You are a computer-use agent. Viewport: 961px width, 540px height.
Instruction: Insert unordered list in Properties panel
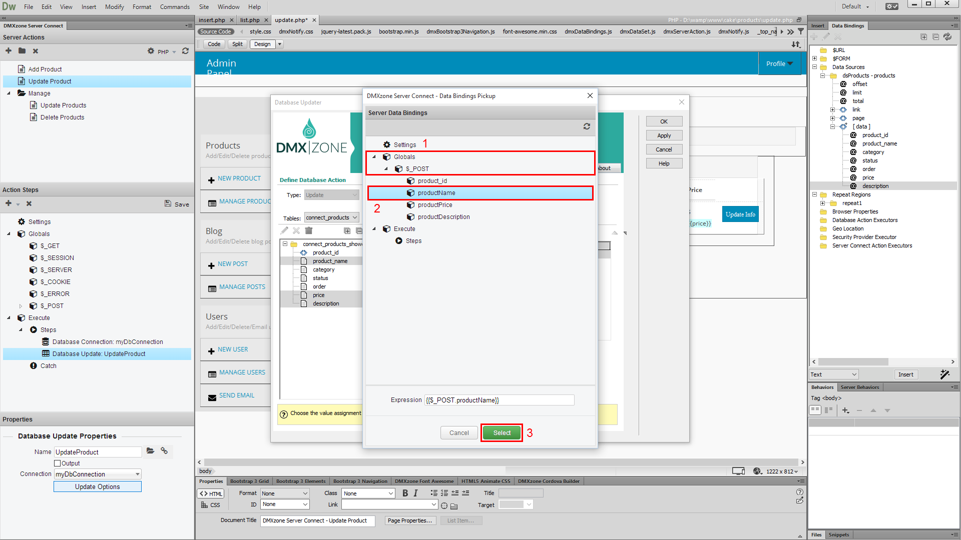(434, 493)
